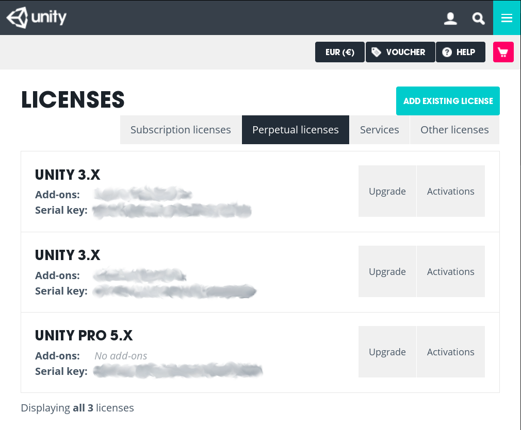Click the Voucher button
The width and height of the screenshot is (521, 430).
[400, 52]
